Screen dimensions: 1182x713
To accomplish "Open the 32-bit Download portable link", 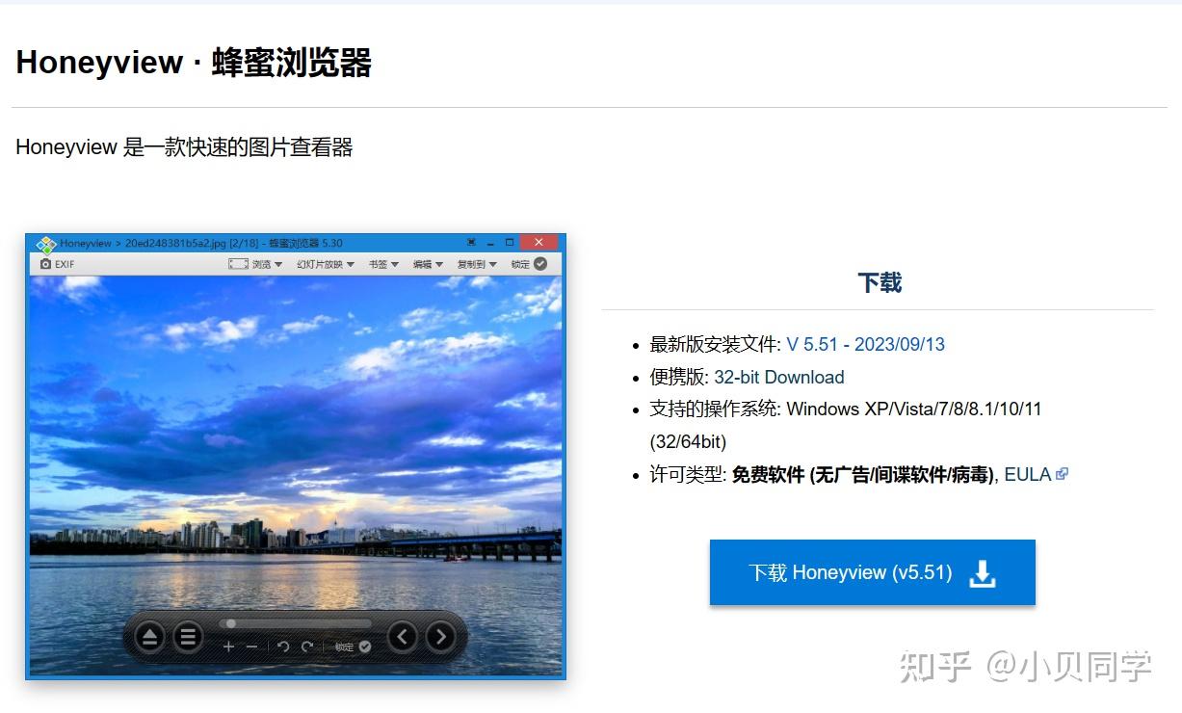I will coord(779,377).
